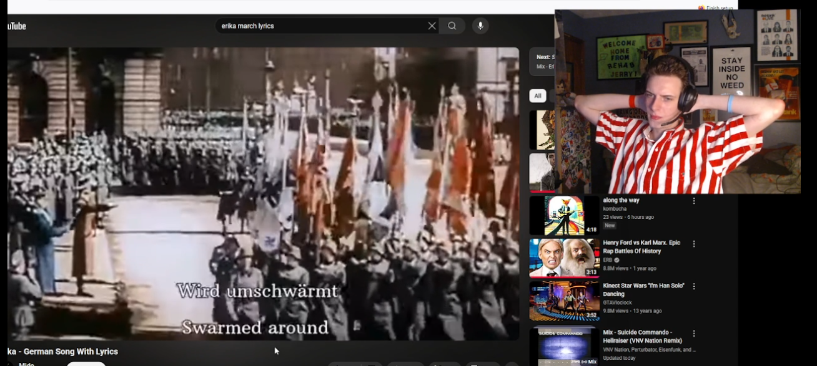Open more options for Kinect Star Wars video
This screenshot has width=817, height=366.
pyautogui.click(x=694, y=287)
